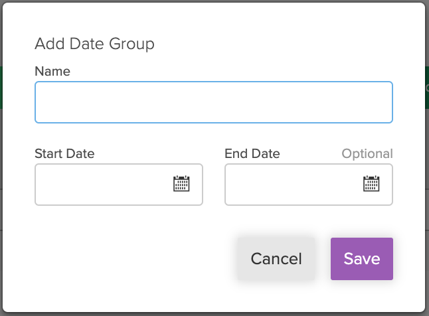Viewport: 429px width, 316px height.
Task: Show the calendar for choosing a start date
Action: 181,184
